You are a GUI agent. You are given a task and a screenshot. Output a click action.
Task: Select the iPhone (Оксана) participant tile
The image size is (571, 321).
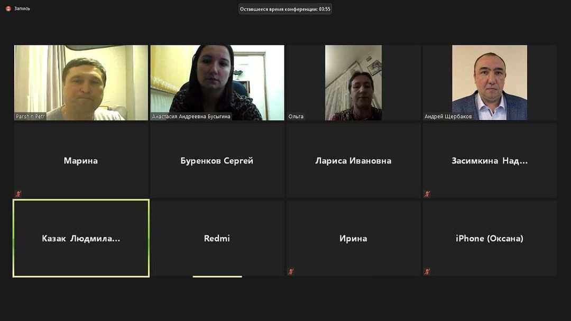coord(490,238)
